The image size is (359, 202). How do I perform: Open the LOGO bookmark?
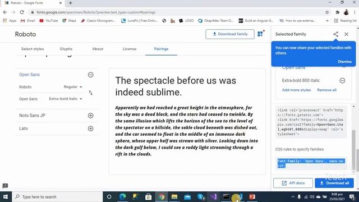(x=186, y=21)
